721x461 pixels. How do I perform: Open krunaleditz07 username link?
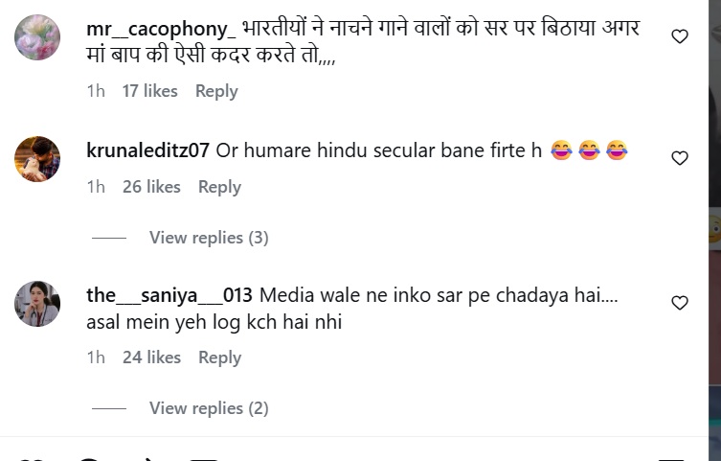coord(147,150)
